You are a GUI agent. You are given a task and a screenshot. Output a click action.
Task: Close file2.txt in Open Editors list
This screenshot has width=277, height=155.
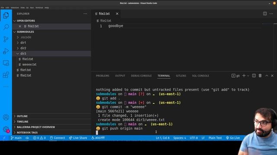(20, 26)
